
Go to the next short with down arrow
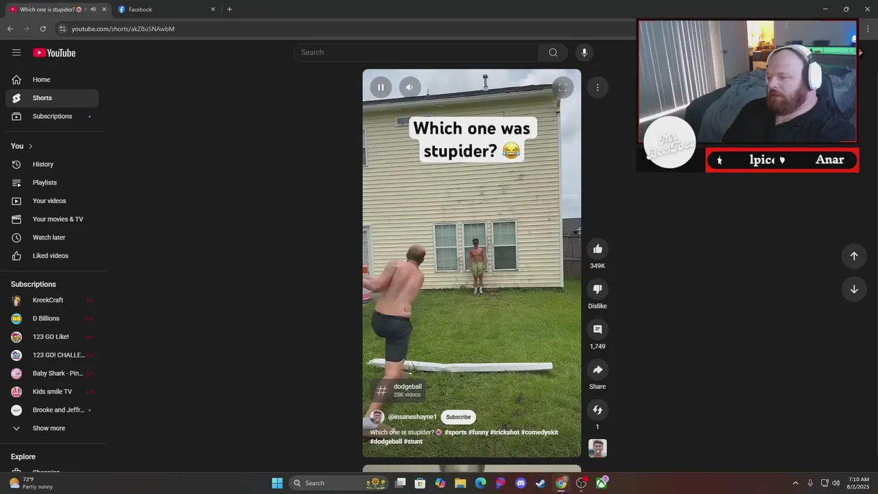(854, 290)
